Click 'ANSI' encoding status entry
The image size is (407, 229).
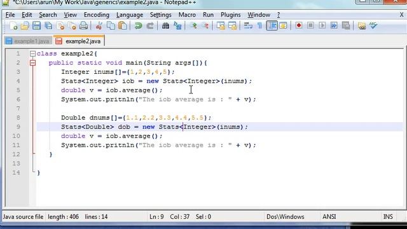(329, 217)
